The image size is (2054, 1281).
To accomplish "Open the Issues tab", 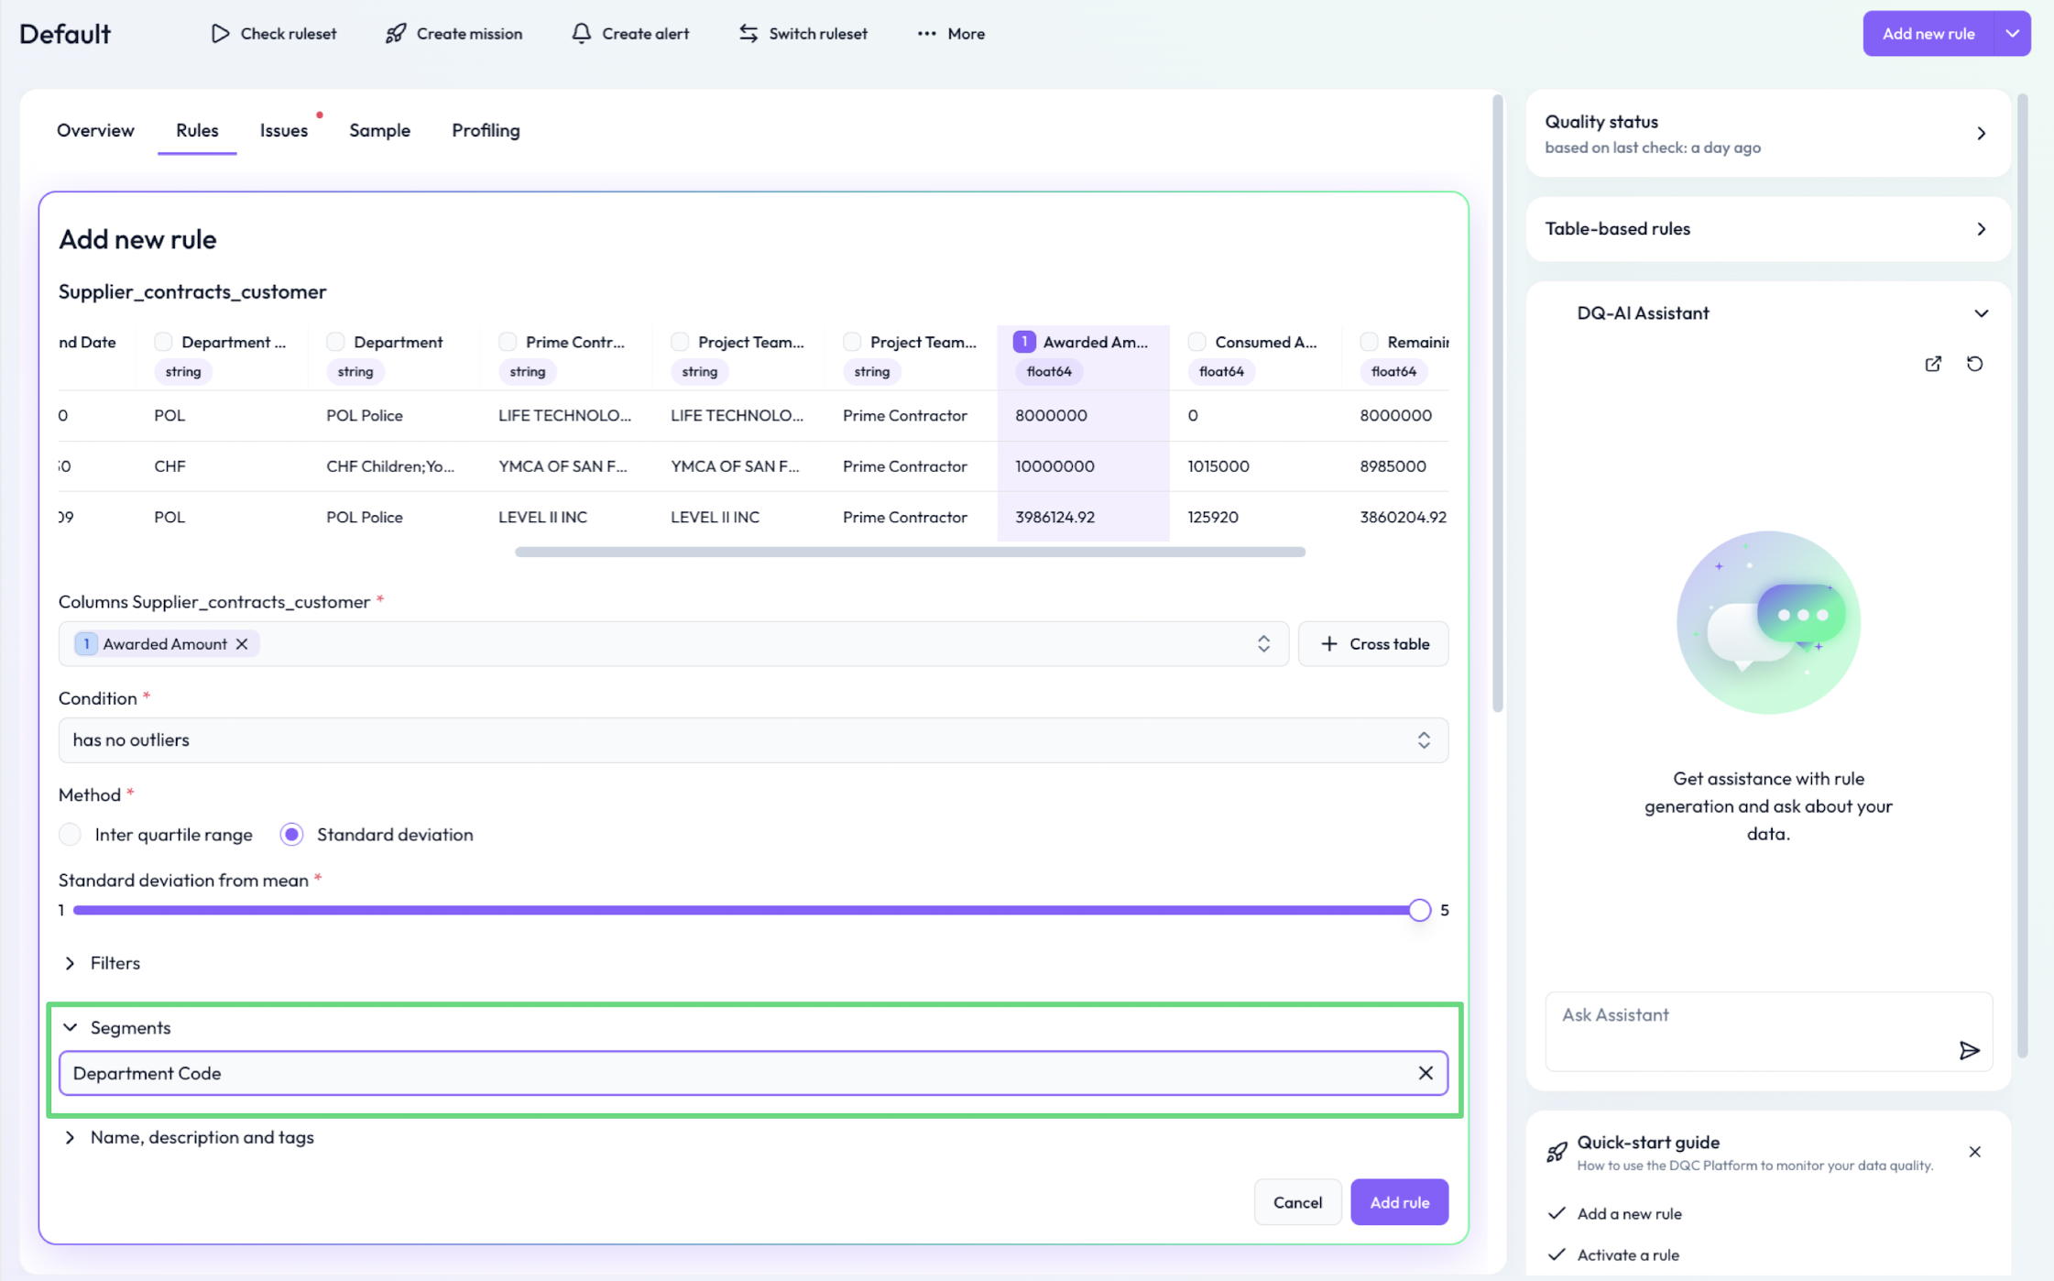I will click(x=283, y=130).
